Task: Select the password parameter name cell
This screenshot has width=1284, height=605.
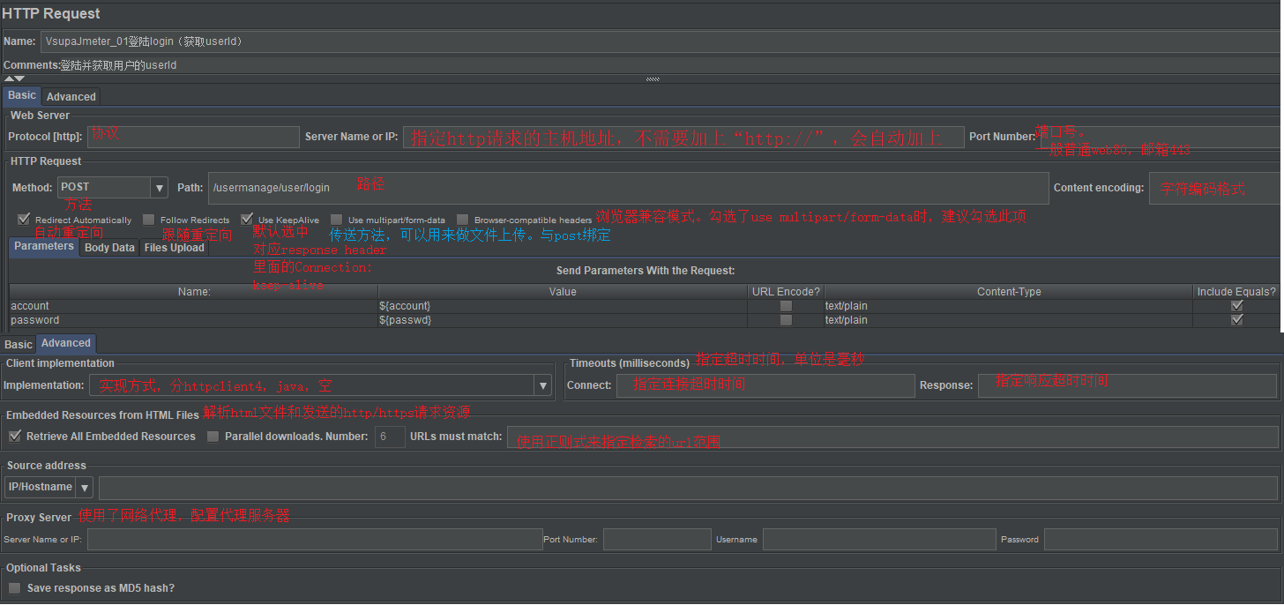Action: pyautogui.click(x=194, y=320)
